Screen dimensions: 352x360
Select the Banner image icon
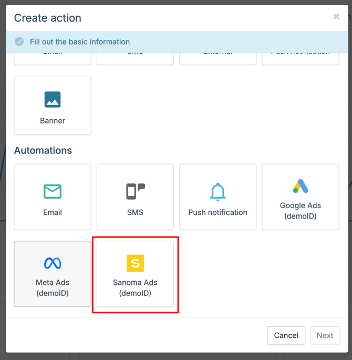(x=53, y=99)
